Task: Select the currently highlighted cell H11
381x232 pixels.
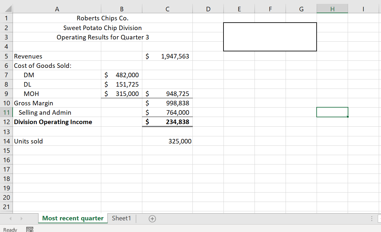Action: click(x=332, y=112)
